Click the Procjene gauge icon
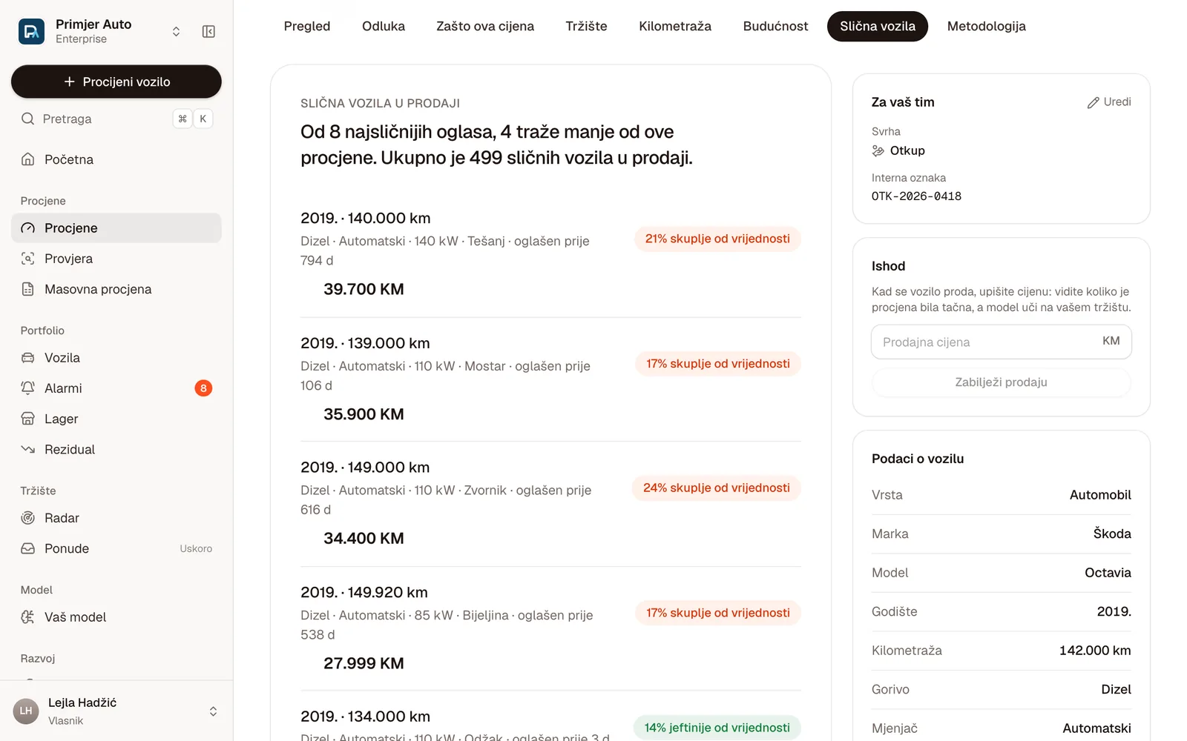Screen dimensions: 1187x741 tap(27, 228)
